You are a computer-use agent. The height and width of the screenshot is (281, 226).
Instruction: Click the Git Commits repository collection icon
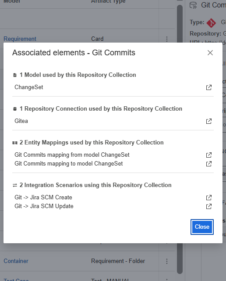pyautogui.click(x=193, y=5)
